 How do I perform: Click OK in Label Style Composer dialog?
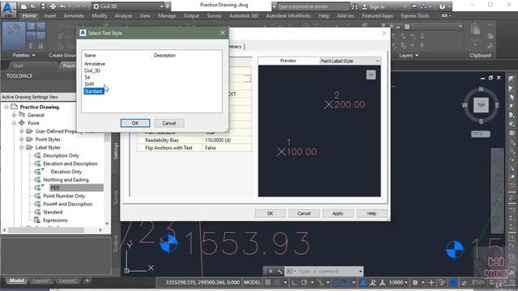270,213
